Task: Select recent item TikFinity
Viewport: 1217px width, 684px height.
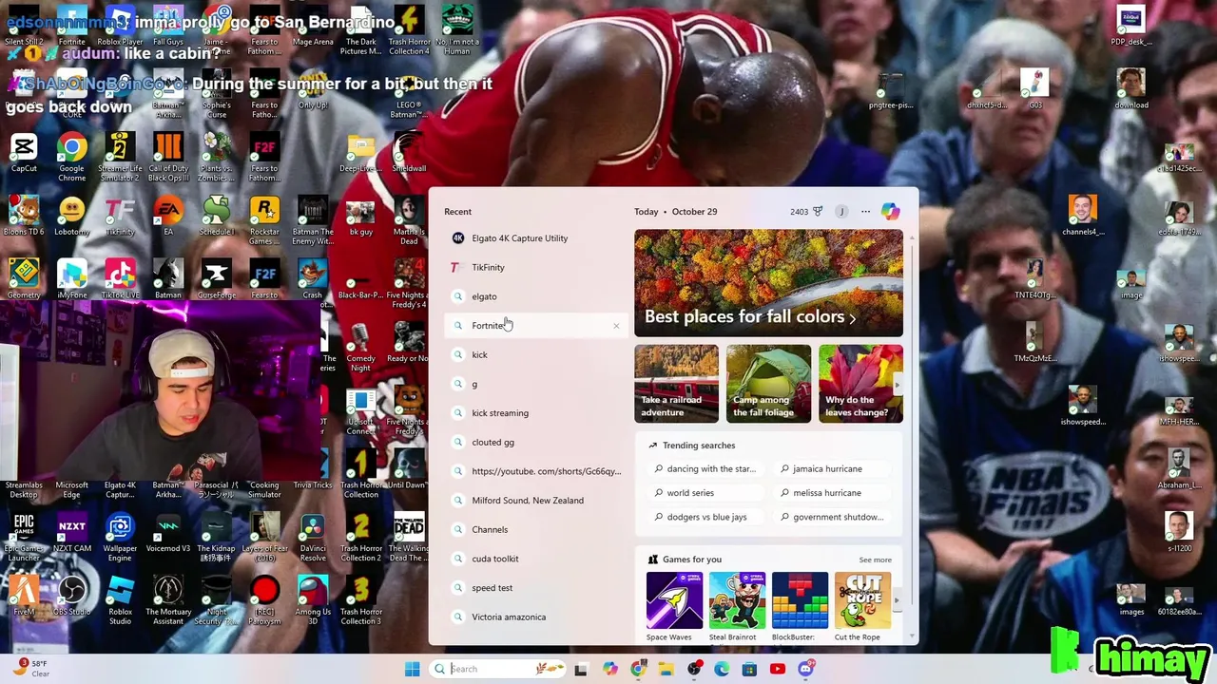Action: pos(535,268)
